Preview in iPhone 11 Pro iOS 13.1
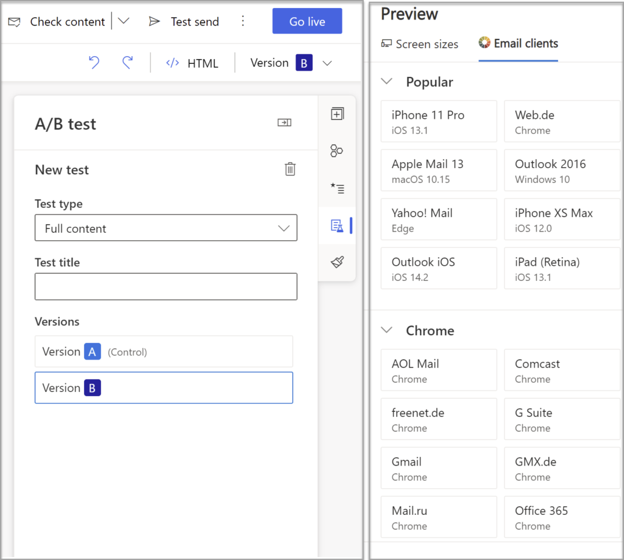 (439, 121)
